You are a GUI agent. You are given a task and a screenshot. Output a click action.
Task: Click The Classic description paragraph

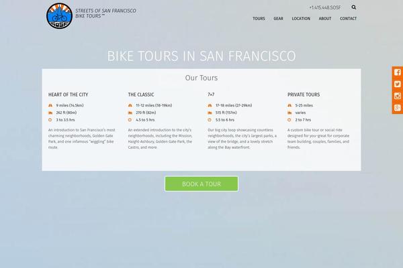pyautogui.click(x=160, y=139)
